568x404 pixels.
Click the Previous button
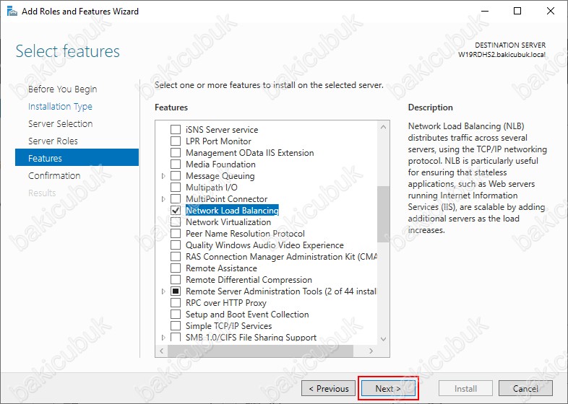(x=328, y=388)
